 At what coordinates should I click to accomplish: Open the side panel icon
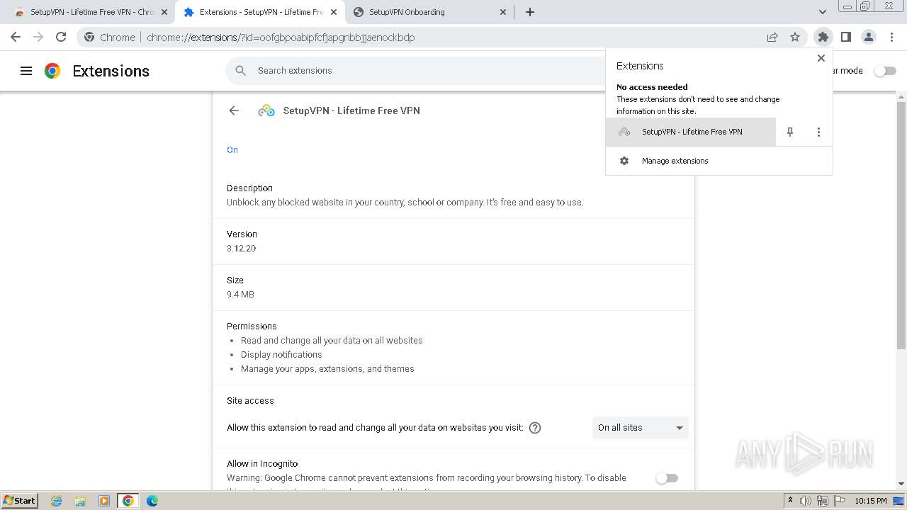click(845, 37)
